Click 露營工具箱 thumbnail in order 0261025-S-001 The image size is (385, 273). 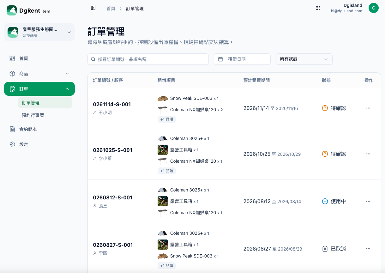point(163,150)
